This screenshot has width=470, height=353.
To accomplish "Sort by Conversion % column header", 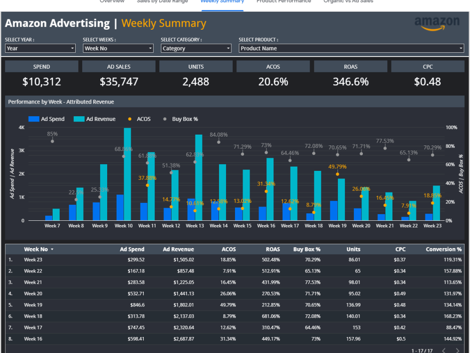I will click(444, 249).
